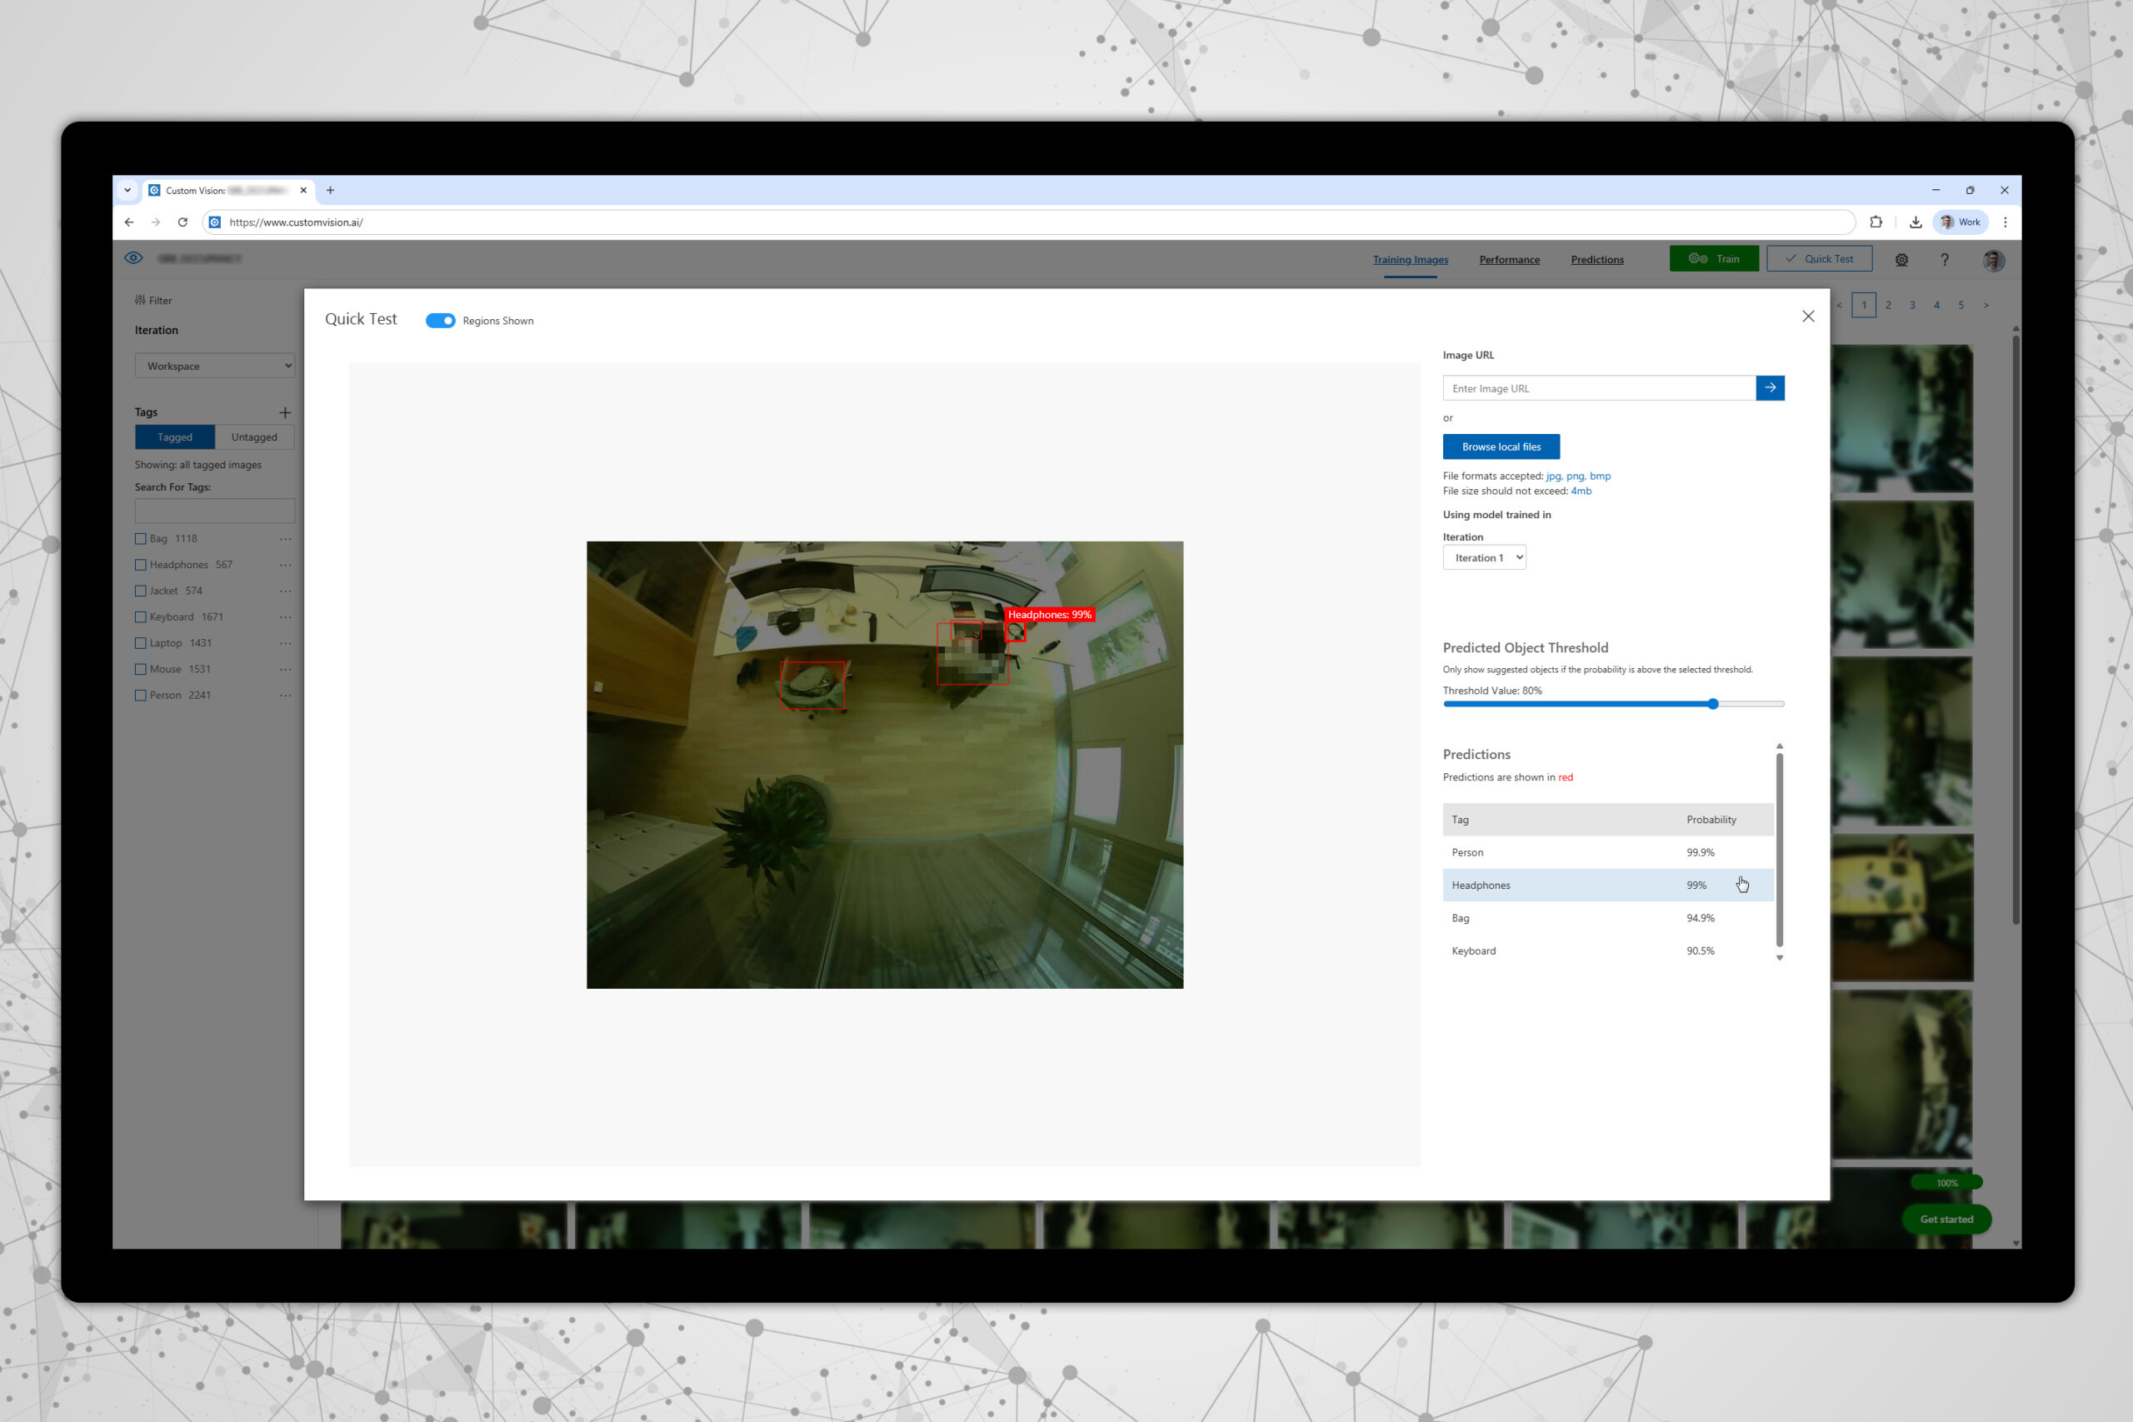Click the Enter Image URL field

[x=1598, y=388]
